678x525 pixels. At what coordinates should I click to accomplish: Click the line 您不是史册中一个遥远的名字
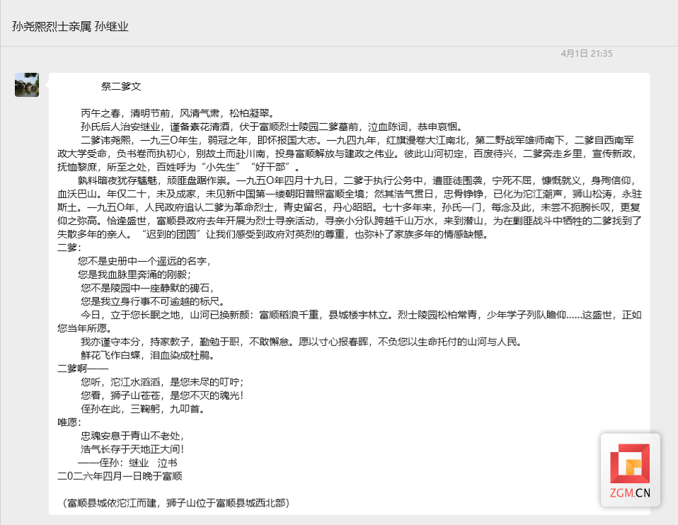tap(145, 261)
